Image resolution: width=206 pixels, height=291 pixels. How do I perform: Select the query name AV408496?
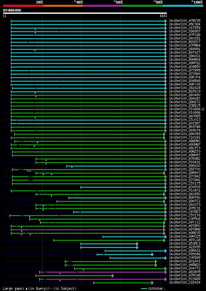12,10
